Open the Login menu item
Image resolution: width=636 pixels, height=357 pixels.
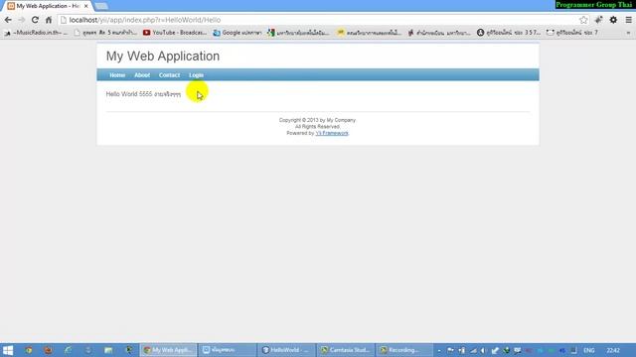point(196,75)
